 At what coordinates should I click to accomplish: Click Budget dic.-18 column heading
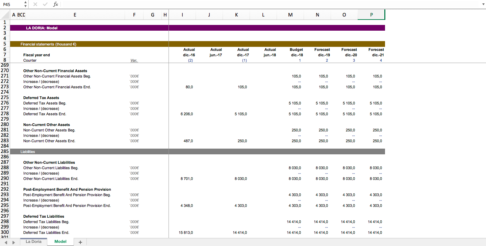tap(296, 52)
